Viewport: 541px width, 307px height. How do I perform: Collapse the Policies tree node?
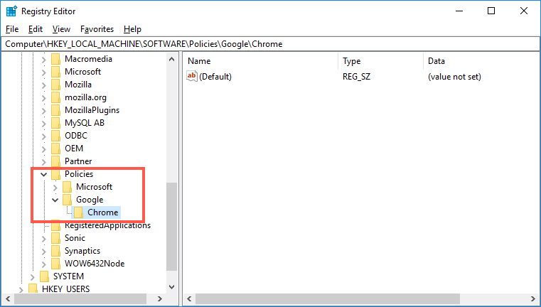click(x=44, y=174)
